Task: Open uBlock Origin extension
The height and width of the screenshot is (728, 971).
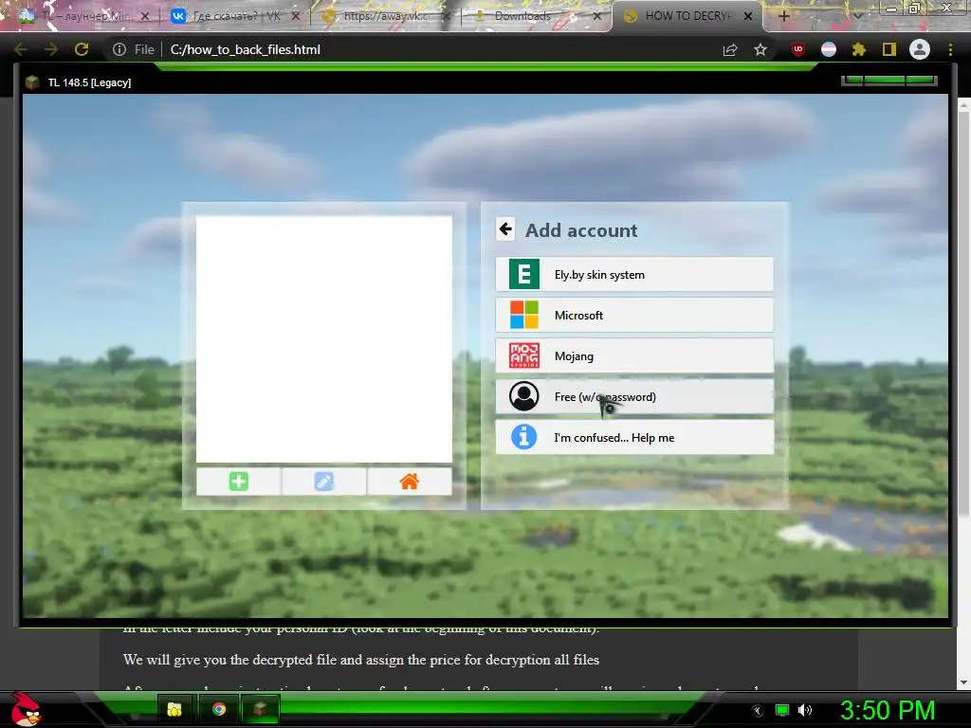Action: click(798, 49)
